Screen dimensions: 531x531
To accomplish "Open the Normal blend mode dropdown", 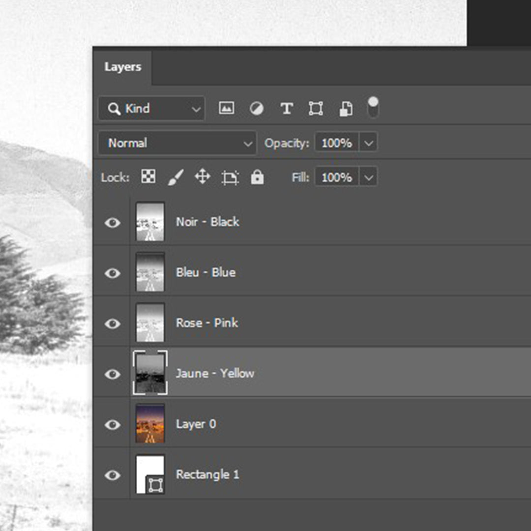I will pyautogui.click(x=177, y=143).
